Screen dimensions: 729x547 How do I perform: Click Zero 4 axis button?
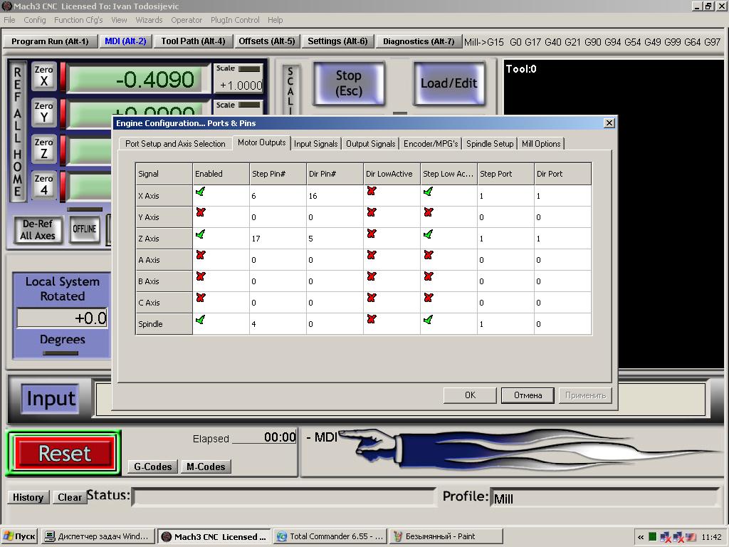43,185
